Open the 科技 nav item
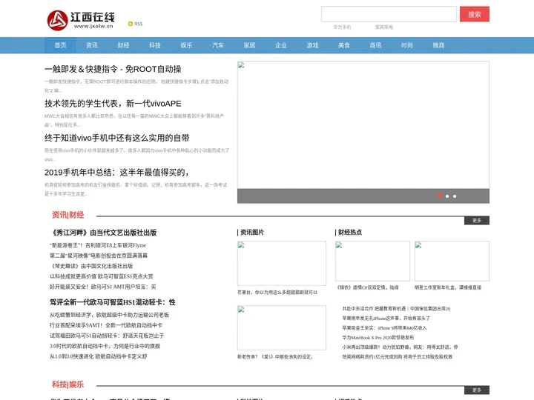Image resolution: width=534 pixels, height=400 pixels. (x=154, y=45)
